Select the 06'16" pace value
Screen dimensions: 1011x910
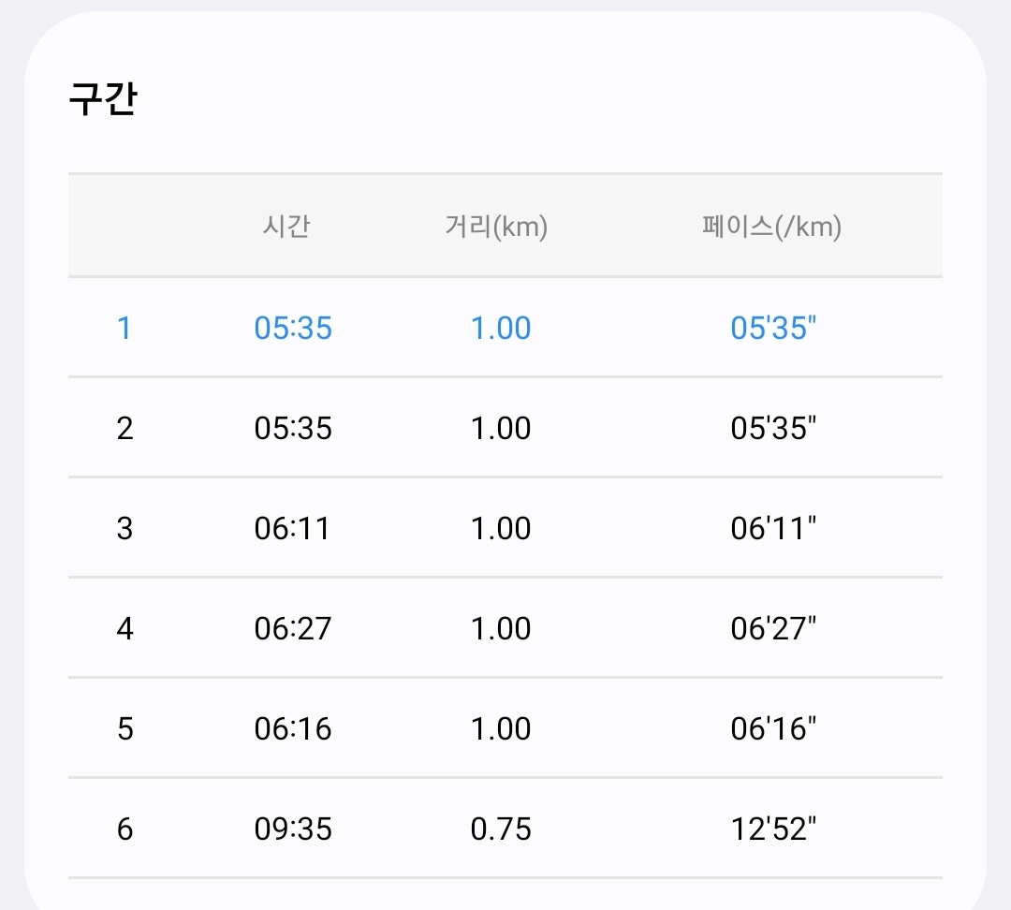tap(773, 729)
